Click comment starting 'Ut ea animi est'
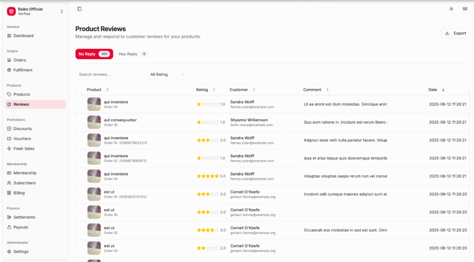 pyautogui.click(x=345, y=104)
